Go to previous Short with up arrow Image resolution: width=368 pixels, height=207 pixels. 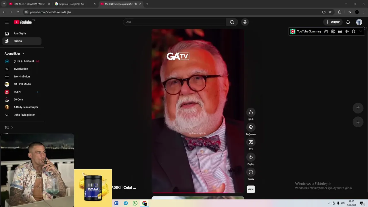(358, 108)
